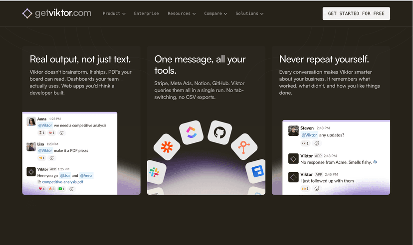Click @Viktor mention in Anna's message
The image size is (413, 245).
point(45,125)
